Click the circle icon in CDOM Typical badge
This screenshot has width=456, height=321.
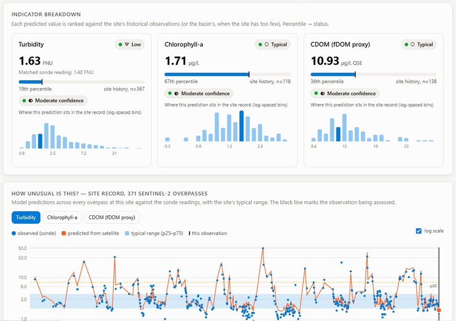(412, 45)
